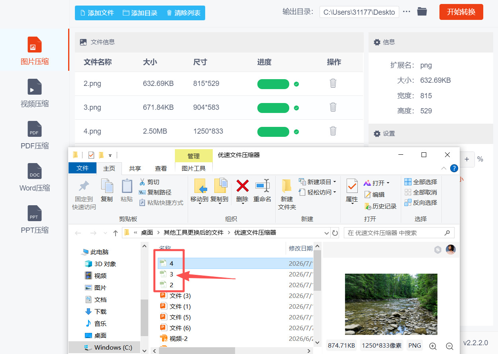The height and width of the screenshot is (354, 498).
Task: Expand the address bar history dropdown
Action: coord(327,233)
